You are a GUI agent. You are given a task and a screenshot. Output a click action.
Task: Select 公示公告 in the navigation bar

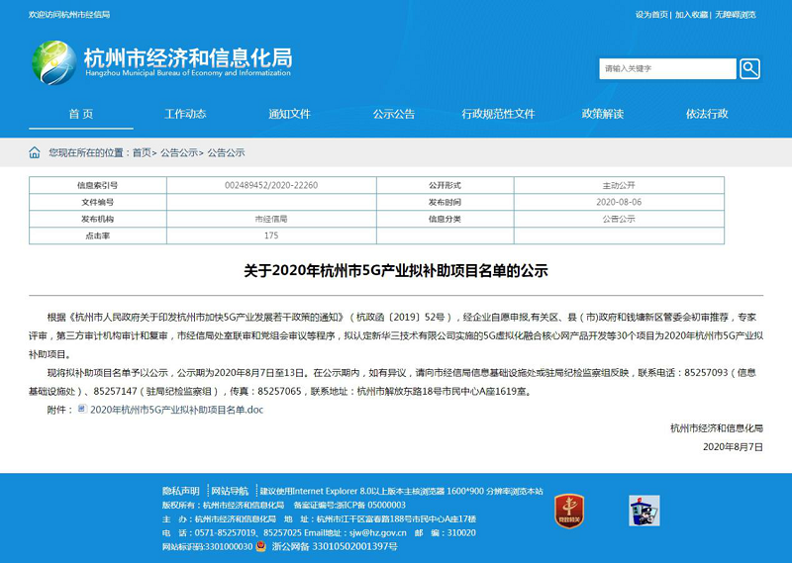(393, 114)
